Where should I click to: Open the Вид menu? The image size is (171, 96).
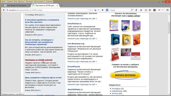(15, 2)
